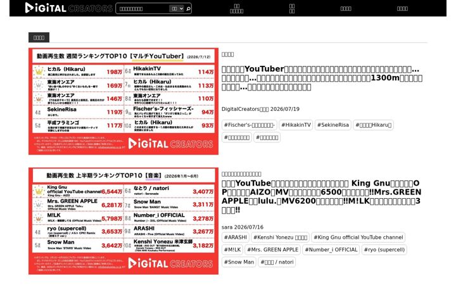Screen dimensions: 456x285
Task: Click the DigitalCreators author line dated 2026/07/19
Action: tap(260, 109)
